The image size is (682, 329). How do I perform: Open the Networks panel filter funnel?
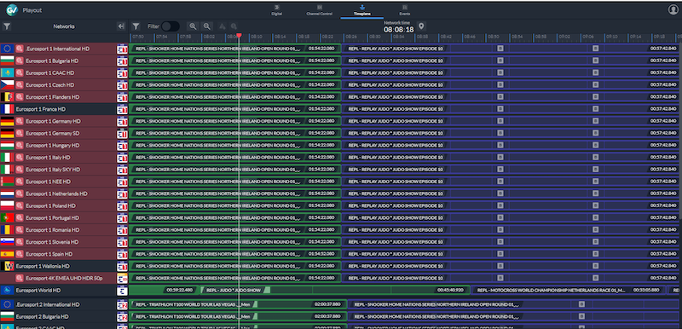(x=7, y=26)
